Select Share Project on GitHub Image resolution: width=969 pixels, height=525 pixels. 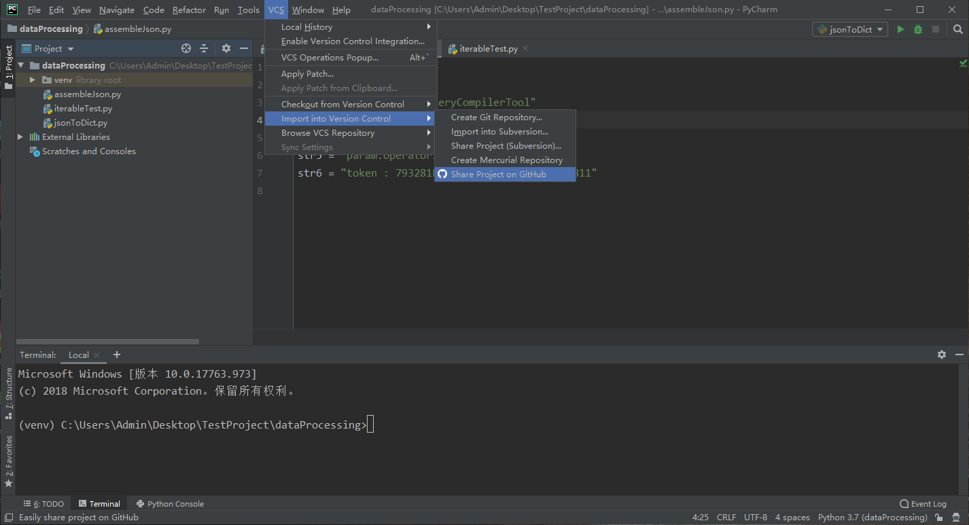click(x=505, y=174)
